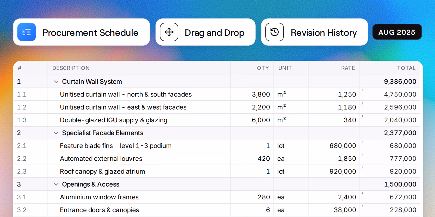This screenshot has height=217, width=435.
Task: Select 'Unitised curtain wall - east & west facades'
Action: [123, 107]
